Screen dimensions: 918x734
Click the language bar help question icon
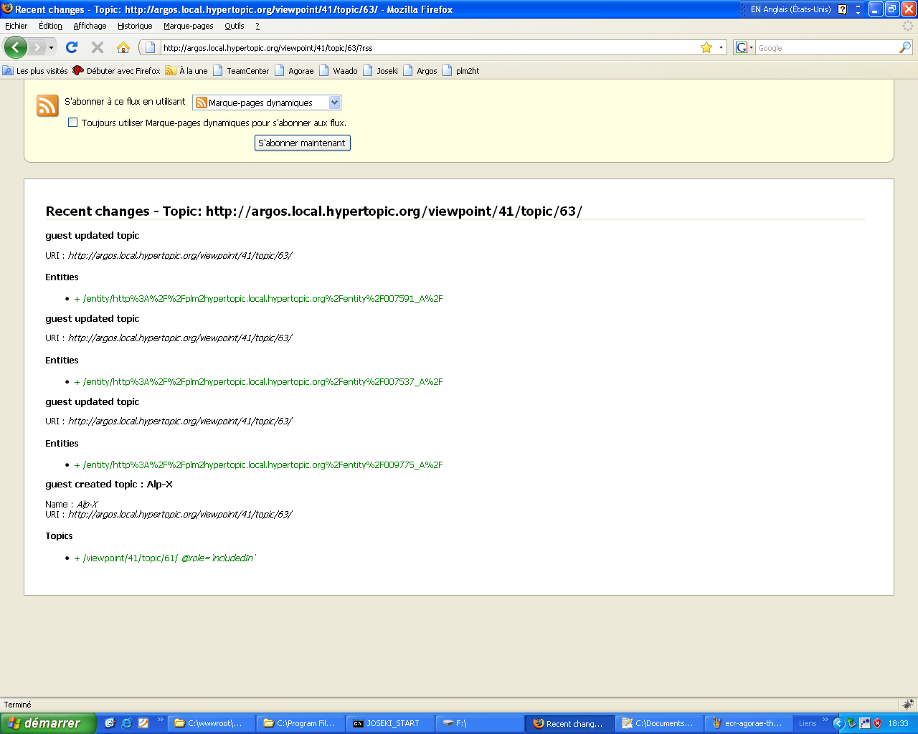click(x=843, y=9)
